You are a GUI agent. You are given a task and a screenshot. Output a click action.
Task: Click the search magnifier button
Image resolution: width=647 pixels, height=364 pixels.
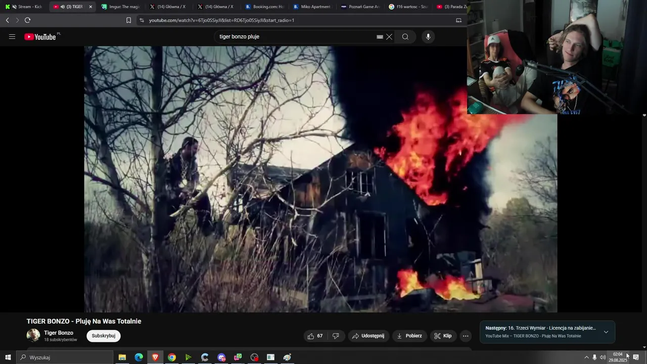[x=405, y=37]
